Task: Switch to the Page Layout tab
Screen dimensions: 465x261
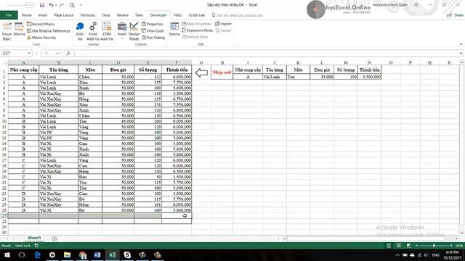Action: click(63, 15)
